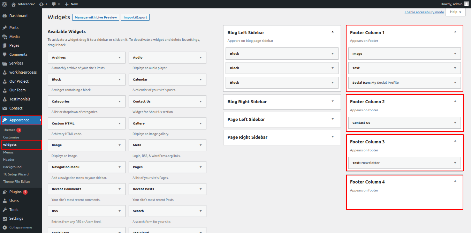Collapse the admin menu
This screenshot has width=471, height=233.
point(17,227)
